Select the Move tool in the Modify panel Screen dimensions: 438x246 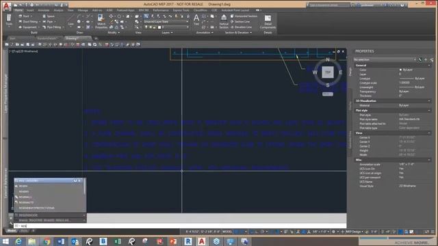[111, 16]
